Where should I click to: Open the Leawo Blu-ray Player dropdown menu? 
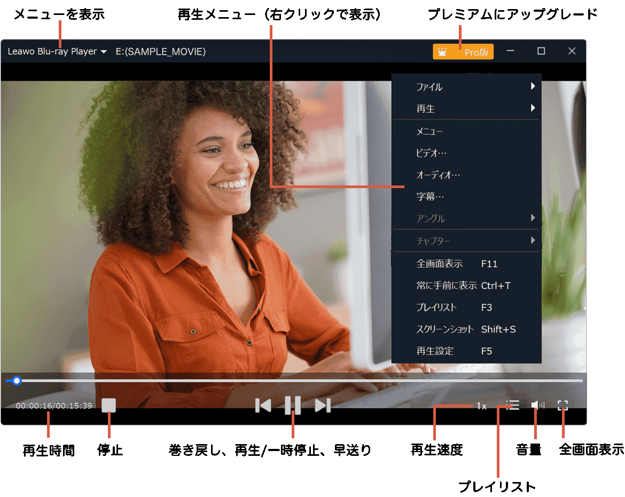coord(57,52)
